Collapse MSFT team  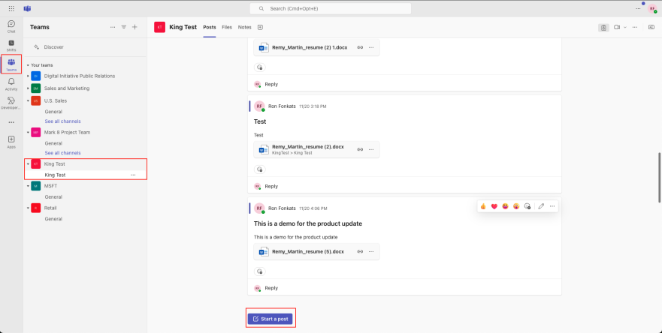coord(28,186)
